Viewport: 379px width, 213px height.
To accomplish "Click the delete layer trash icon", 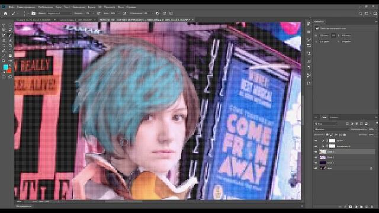I will (x=372, y=207).
